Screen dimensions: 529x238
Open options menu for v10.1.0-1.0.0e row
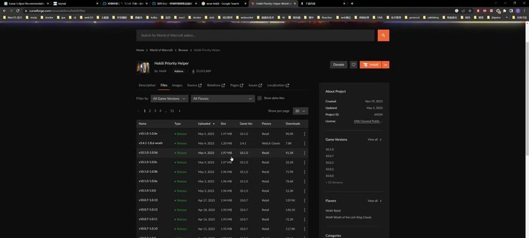(304, 134)
